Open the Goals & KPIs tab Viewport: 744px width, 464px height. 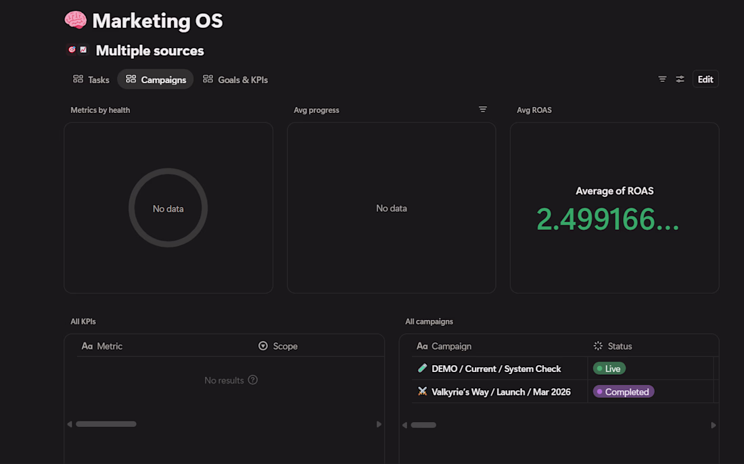click(235, 79)
